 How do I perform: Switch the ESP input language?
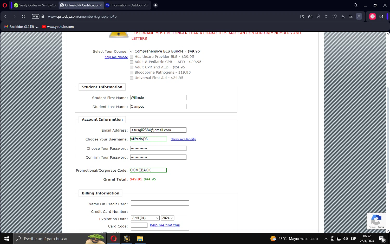point(353,239)
